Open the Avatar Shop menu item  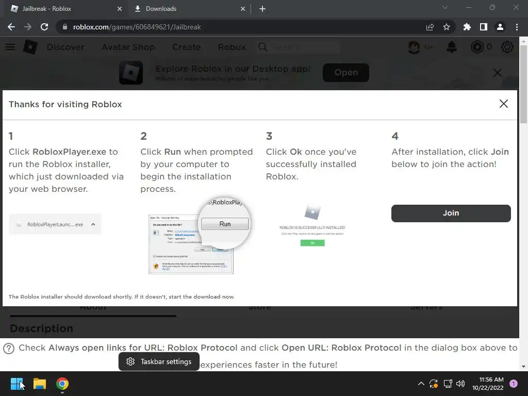128,47
